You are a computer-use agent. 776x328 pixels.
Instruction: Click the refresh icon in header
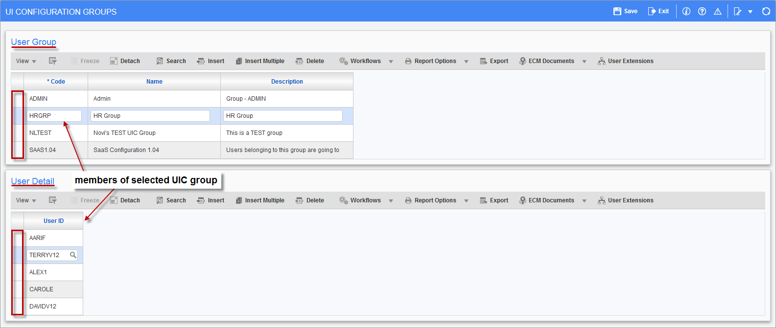click(x=766, y=11)
